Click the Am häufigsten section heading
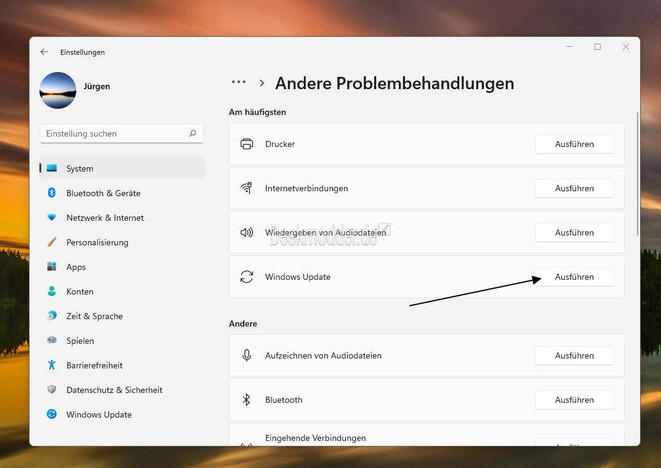Image resolution: width=661 pixels, height=468 pixels. point(258,112)
